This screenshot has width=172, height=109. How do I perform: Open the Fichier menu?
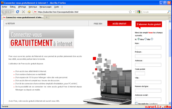(4, 7)
